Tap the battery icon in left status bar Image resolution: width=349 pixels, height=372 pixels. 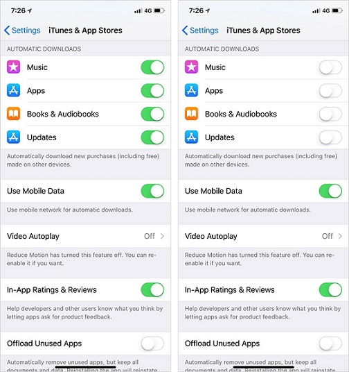(x=159, y=10)
